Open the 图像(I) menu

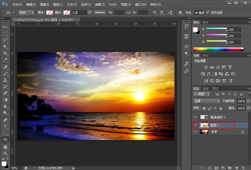[44, 5]
